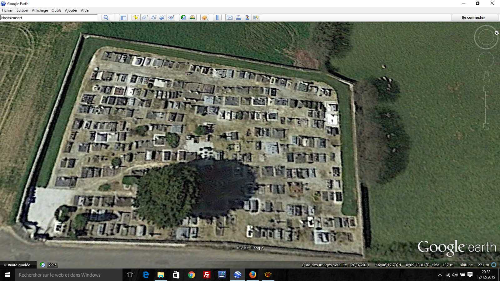The image size is (500, 281).
Task: Save image toolbar icon
Action: (247, 17)
